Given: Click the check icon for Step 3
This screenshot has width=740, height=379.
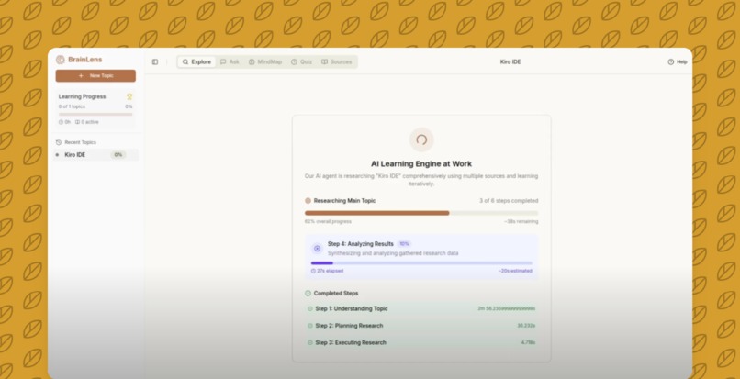Looking at the screenshot, I should [x=310, y=342].
